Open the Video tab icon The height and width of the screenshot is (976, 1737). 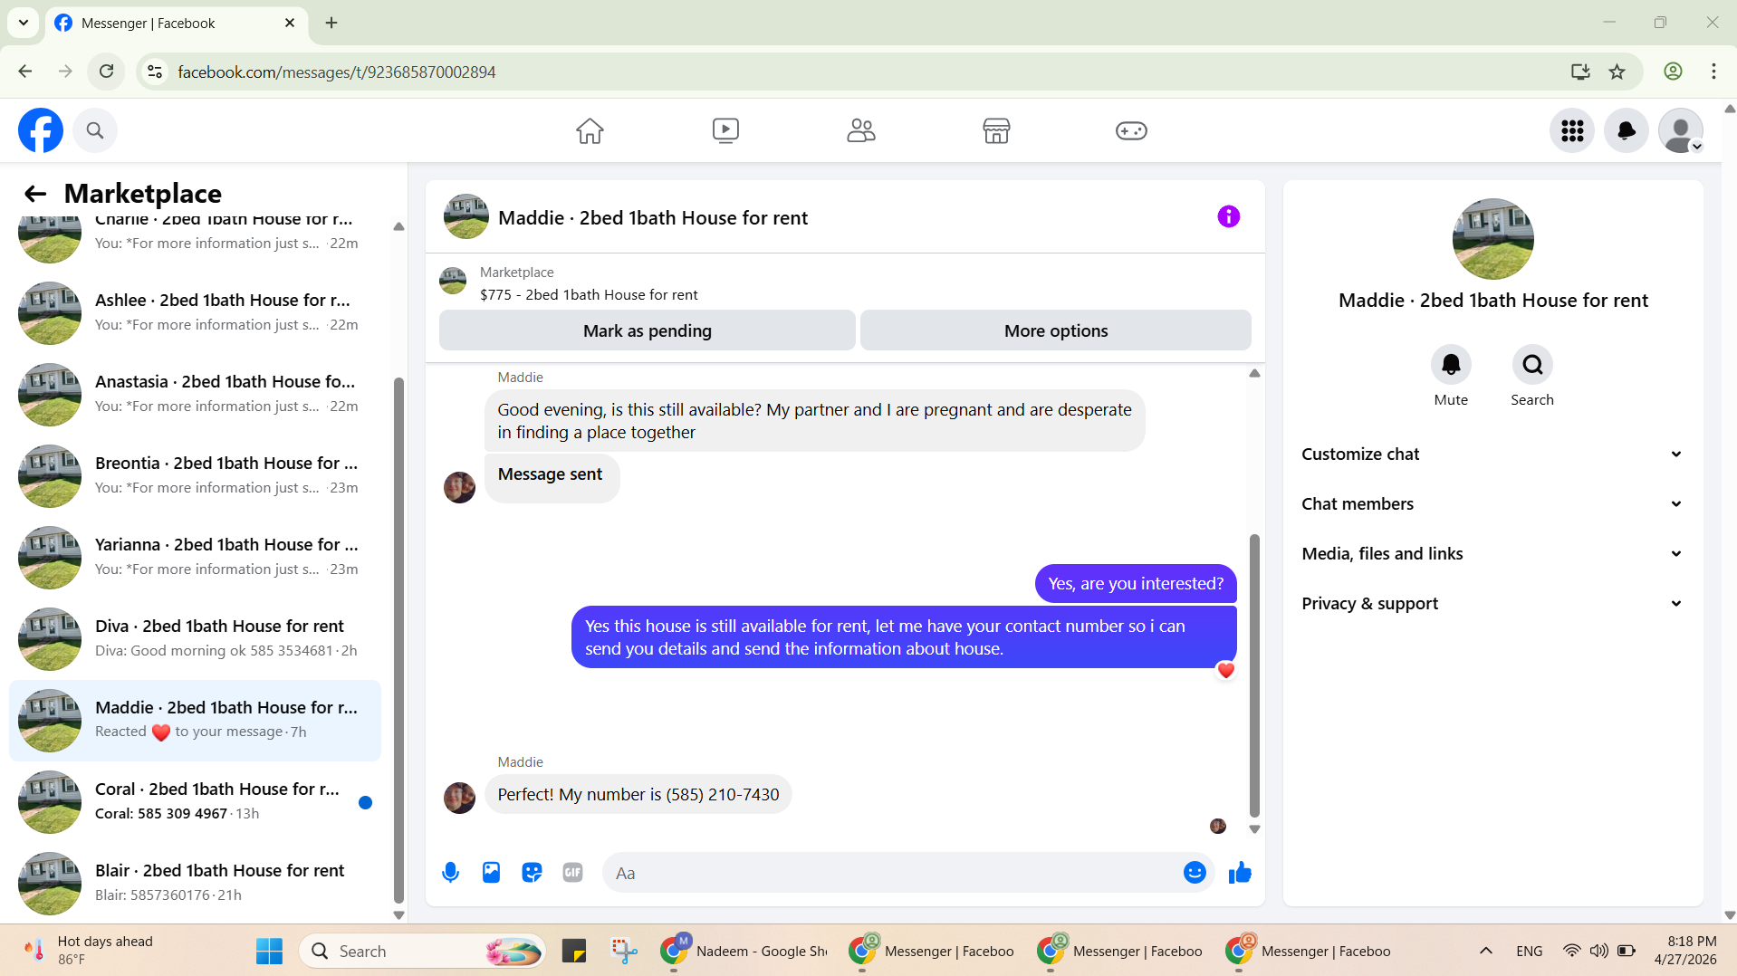[x=725, y=130]
